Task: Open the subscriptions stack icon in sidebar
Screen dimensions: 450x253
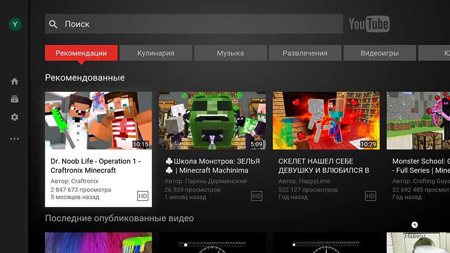Action: 15,100
